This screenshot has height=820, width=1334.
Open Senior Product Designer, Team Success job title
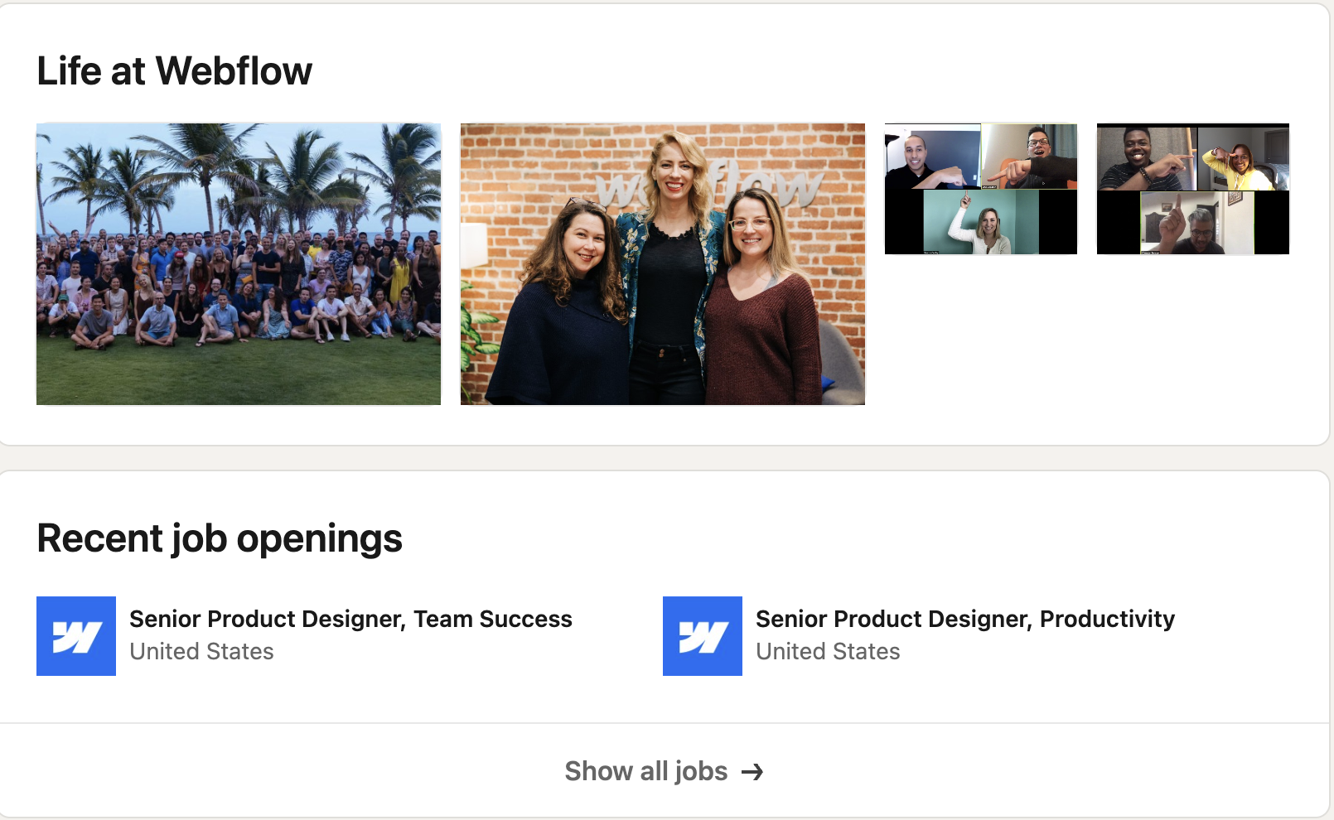(x=350, y=619)
